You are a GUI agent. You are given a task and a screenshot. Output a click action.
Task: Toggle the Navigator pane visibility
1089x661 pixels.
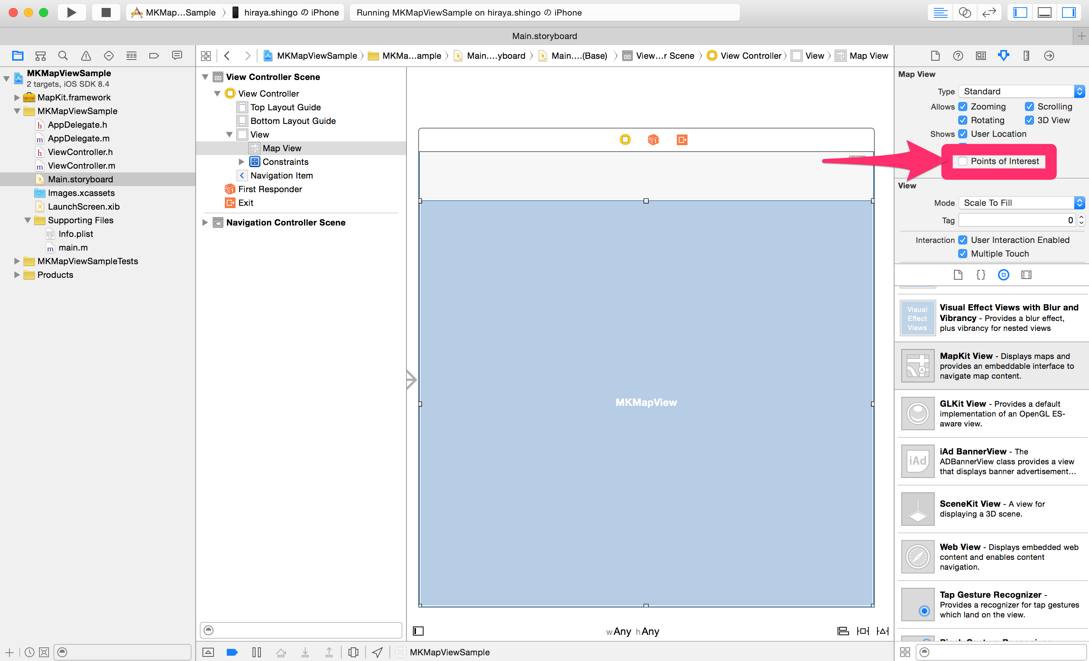(x=1020, y=13)
